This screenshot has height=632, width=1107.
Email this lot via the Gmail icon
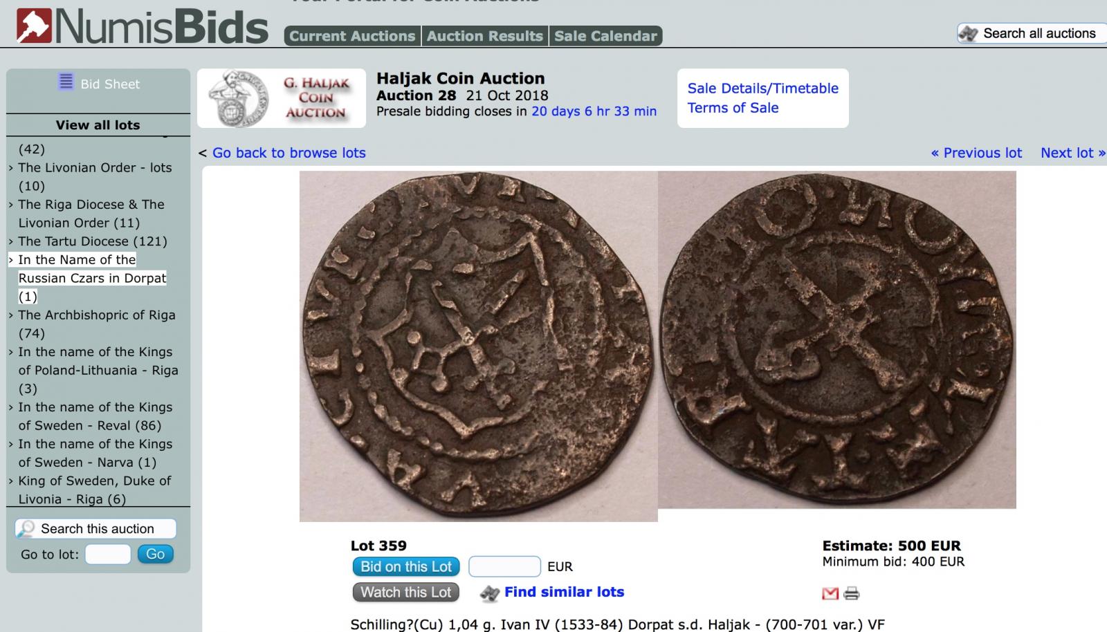830,593
